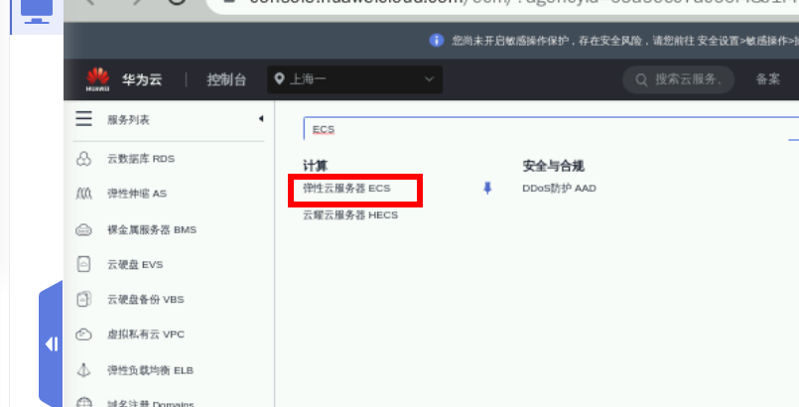The height and width of the screenshot is (407, 799).
Task: Open the 备案 menu item
Action: [x=767, y=79]
